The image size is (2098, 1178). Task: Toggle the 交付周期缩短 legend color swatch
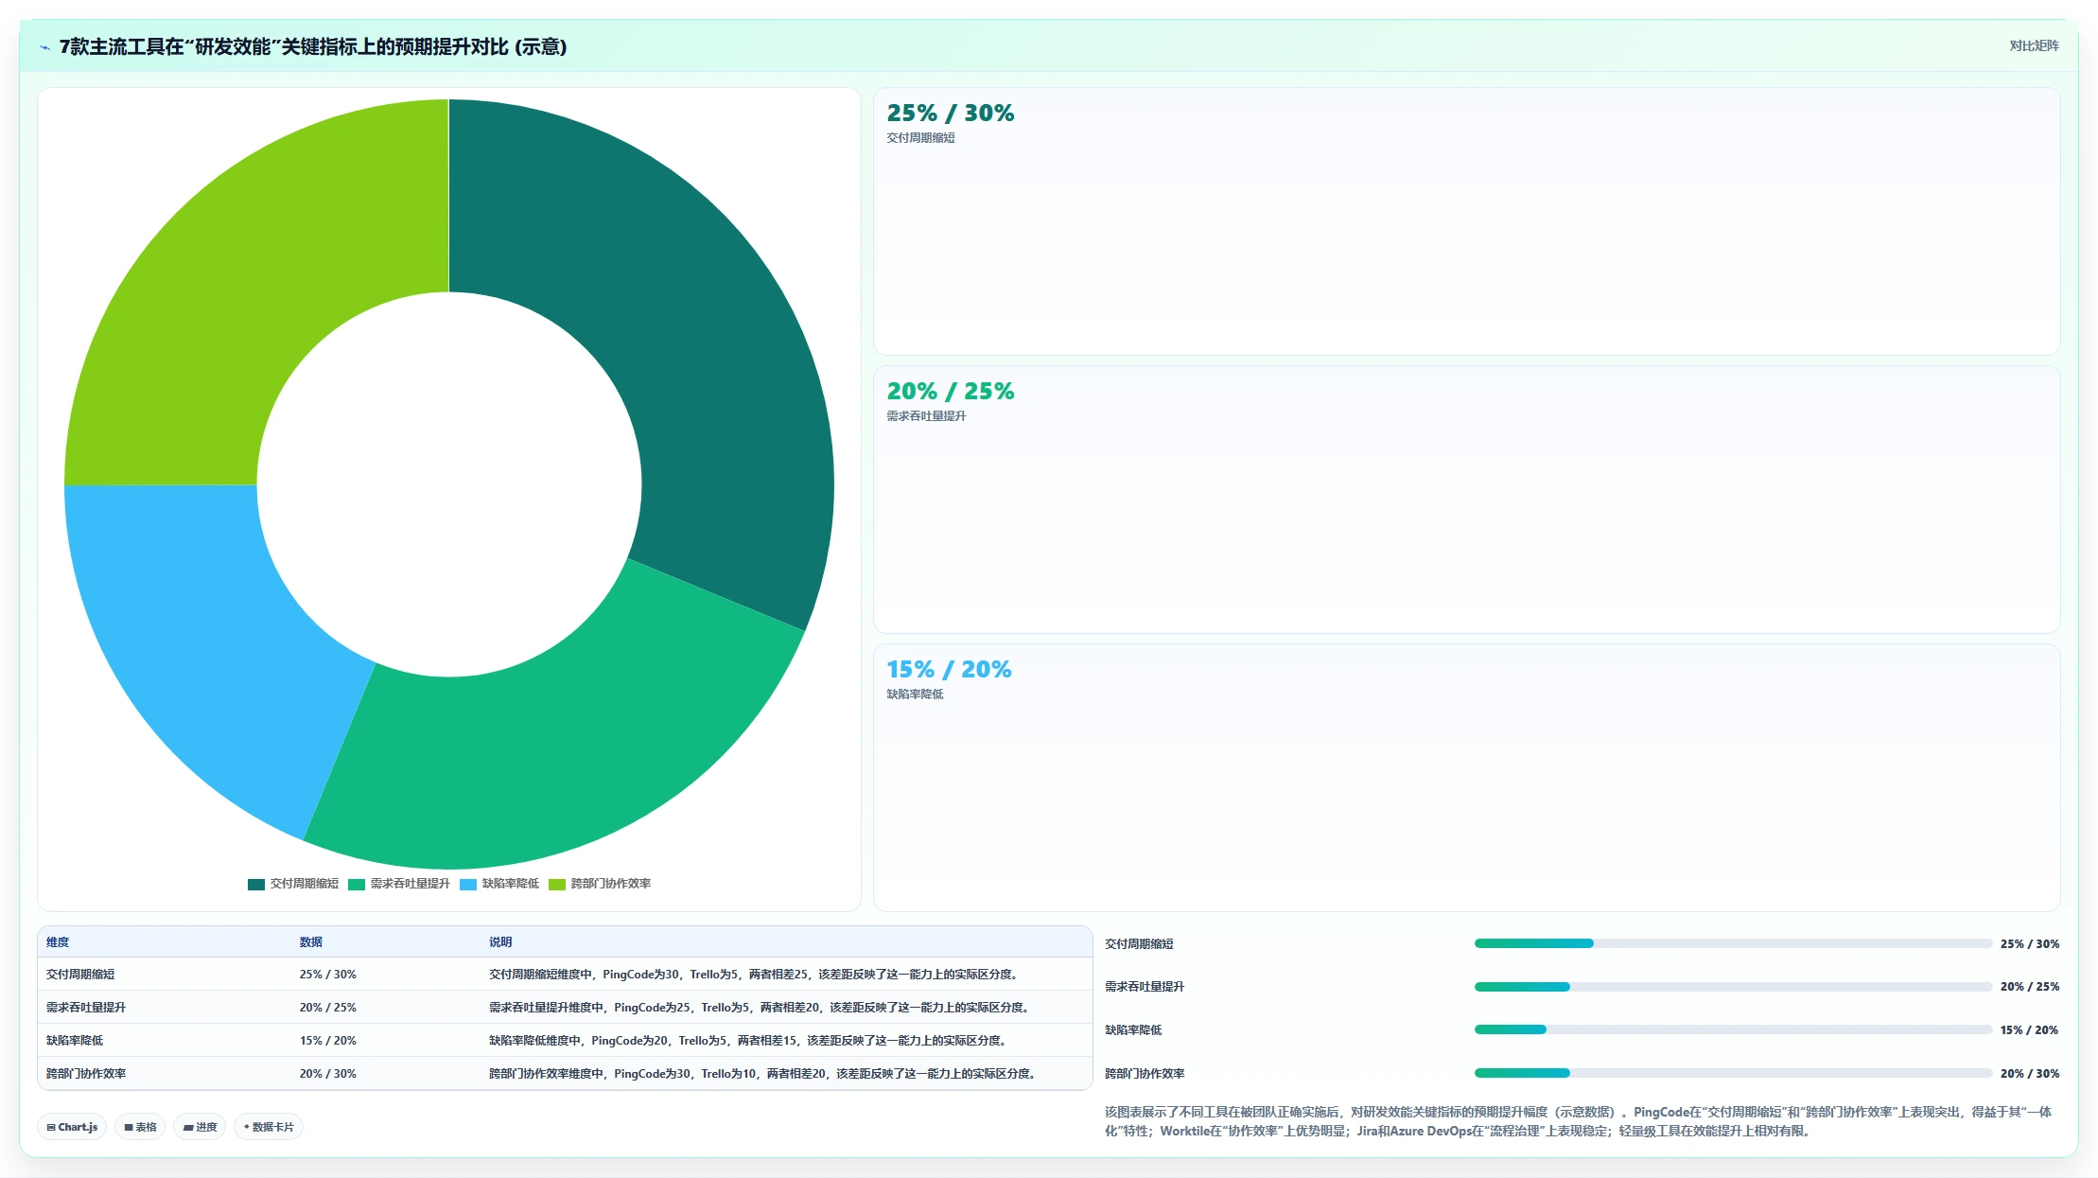(x=256, y=884)
